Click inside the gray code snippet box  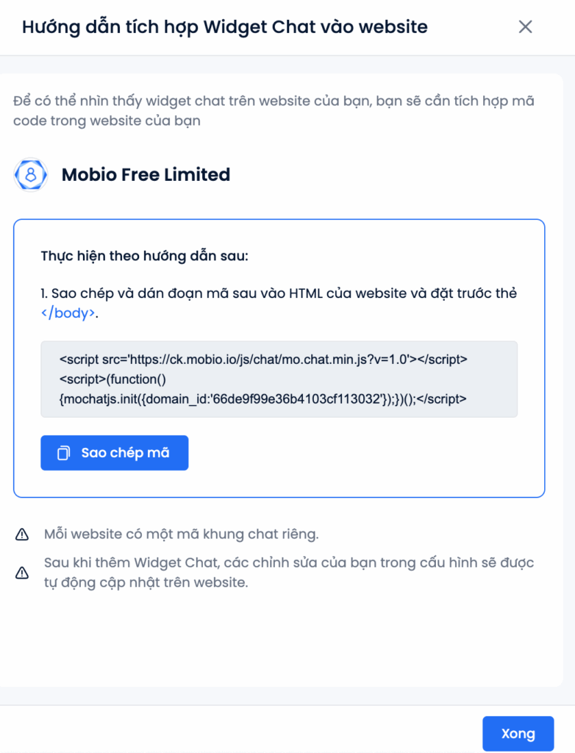coord(279,379)
